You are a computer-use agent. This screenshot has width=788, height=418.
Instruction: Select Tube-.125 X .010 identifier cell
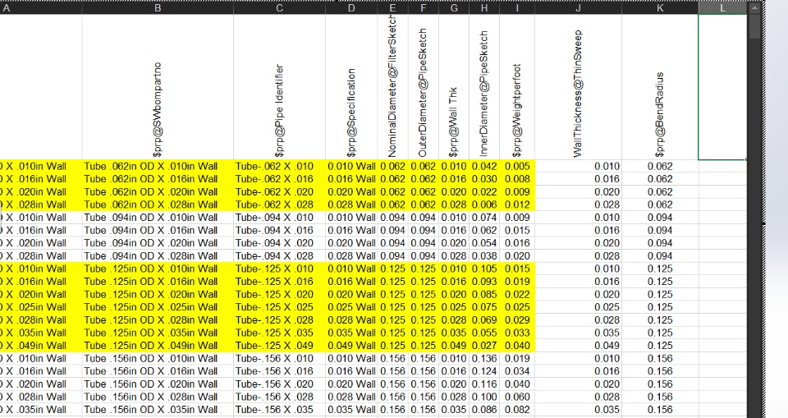coord(279,269)
